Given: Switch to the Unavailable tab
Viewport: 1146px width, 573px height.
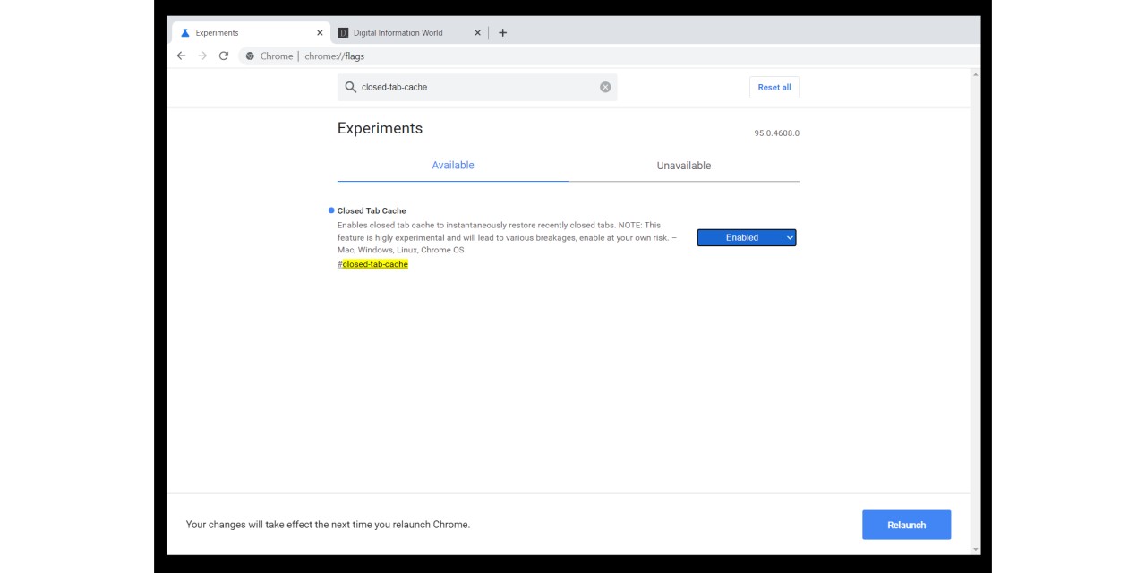Looking at the screenshot, I should click(x=684, y=166).
